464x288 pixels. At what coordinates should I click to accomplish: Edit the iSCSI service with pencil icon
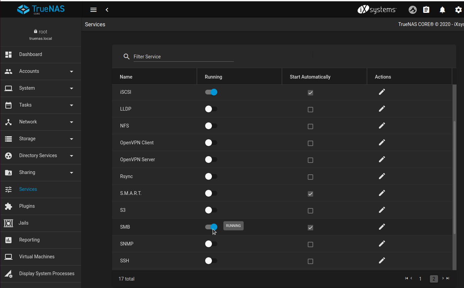tap(382, 92)
